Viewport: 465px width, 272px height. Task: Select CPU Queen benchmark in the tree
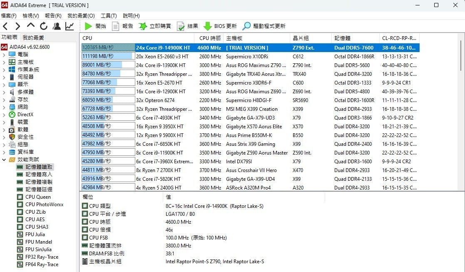(38, 197)
